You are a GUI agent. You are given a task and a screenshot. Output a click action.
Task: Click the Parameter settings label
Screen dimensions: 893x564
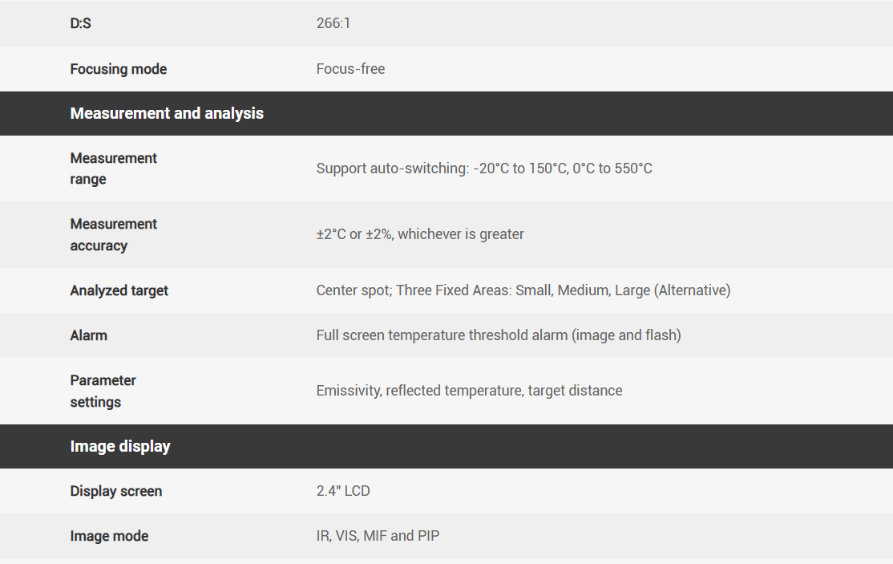[103, 391]
